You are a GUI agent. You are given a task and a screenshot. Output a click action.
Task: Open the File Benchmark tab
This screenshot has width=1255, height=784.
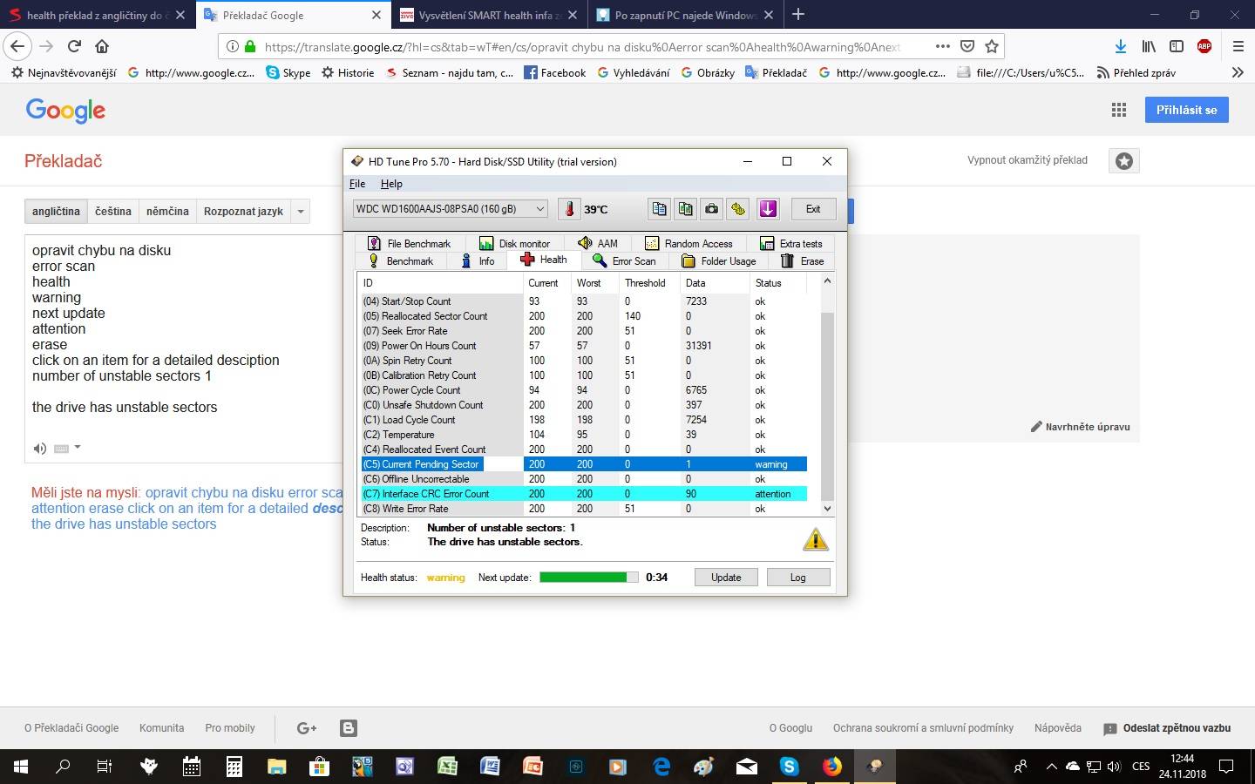pos(409,244)
